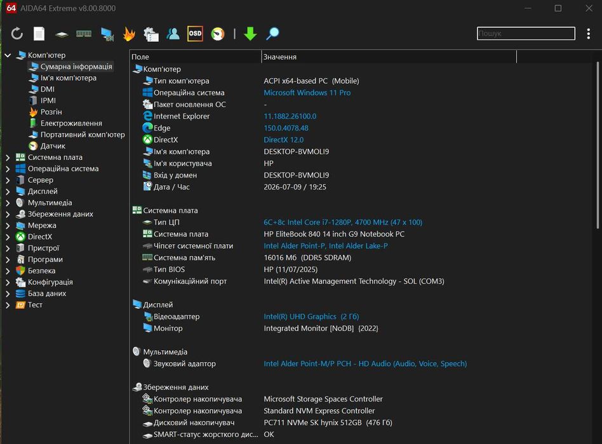Open the user preferences person icon
The width and height of the screenshot is (602, 444).
tap(173, 34)
